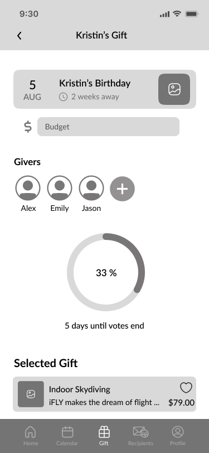Tap the $79.00 price on selected gift
This screenshot has width=209, height=453.
(181, 402)
